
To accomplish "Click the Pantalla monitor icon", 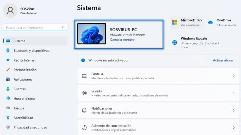I will click(84, 76).
